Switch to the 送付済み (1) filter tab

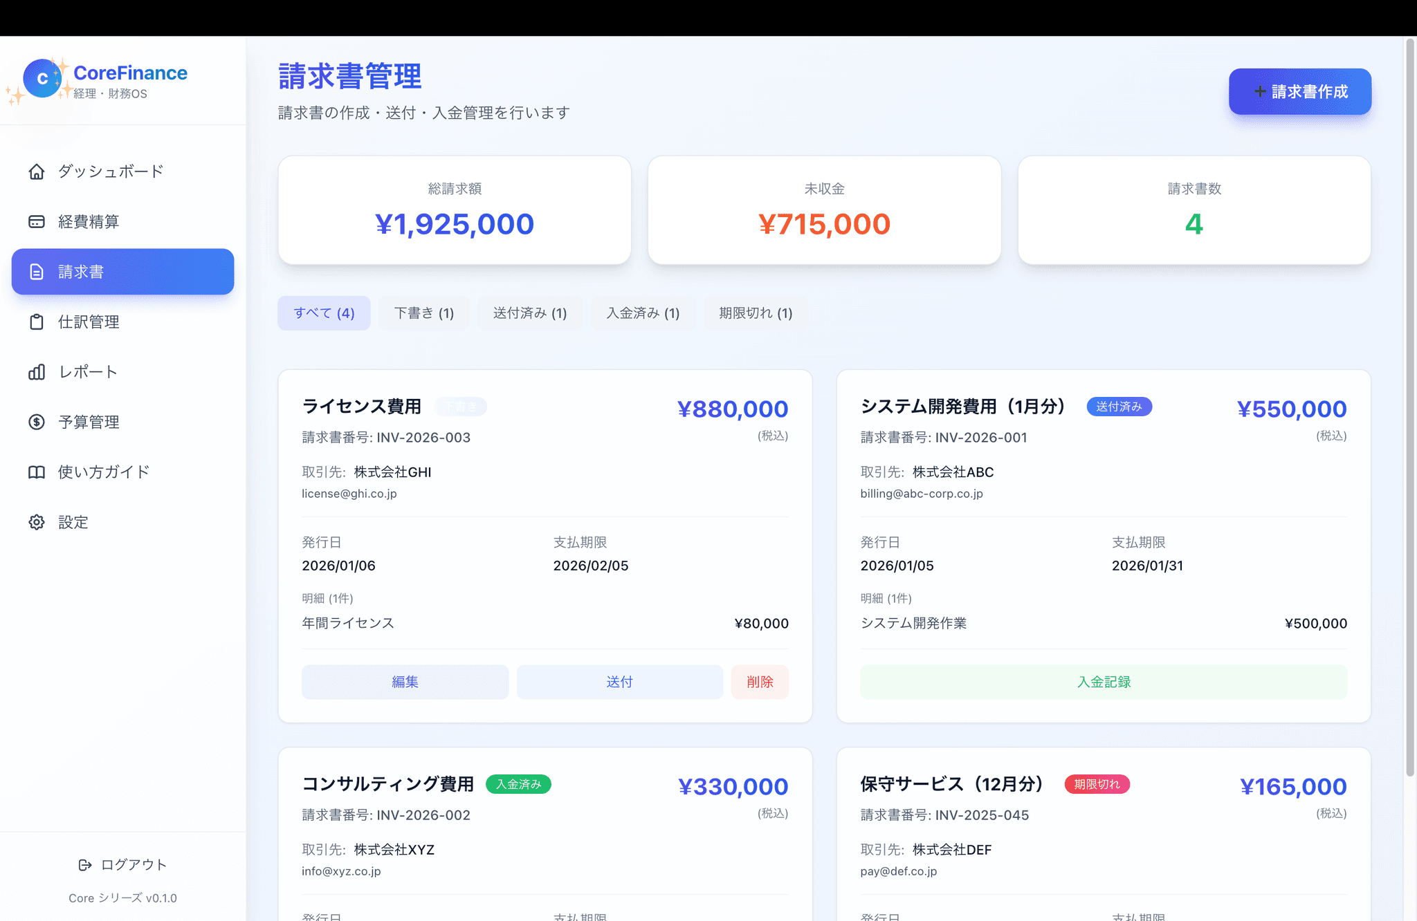(530, 313)
